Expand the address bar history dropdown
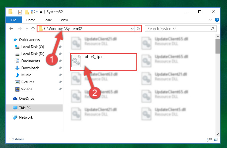This screenshot has width=227, height=148. (132, 29)
